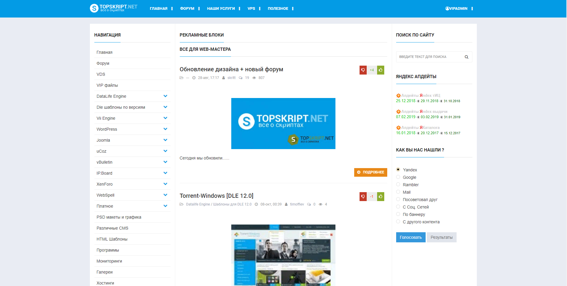This screenshot has height=286, width=567.
Task: Click the icon beside Апдейты Яndex выдачи
Action: [398, 112]
